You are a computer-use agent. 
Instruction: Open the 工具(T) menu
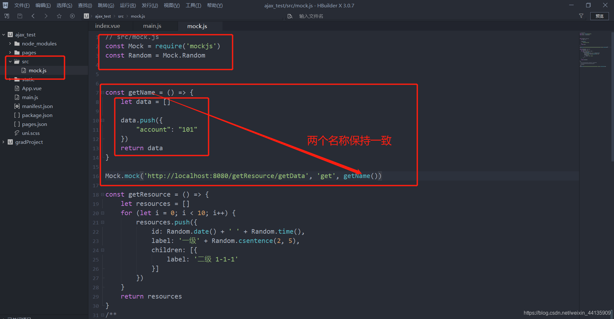193,5
